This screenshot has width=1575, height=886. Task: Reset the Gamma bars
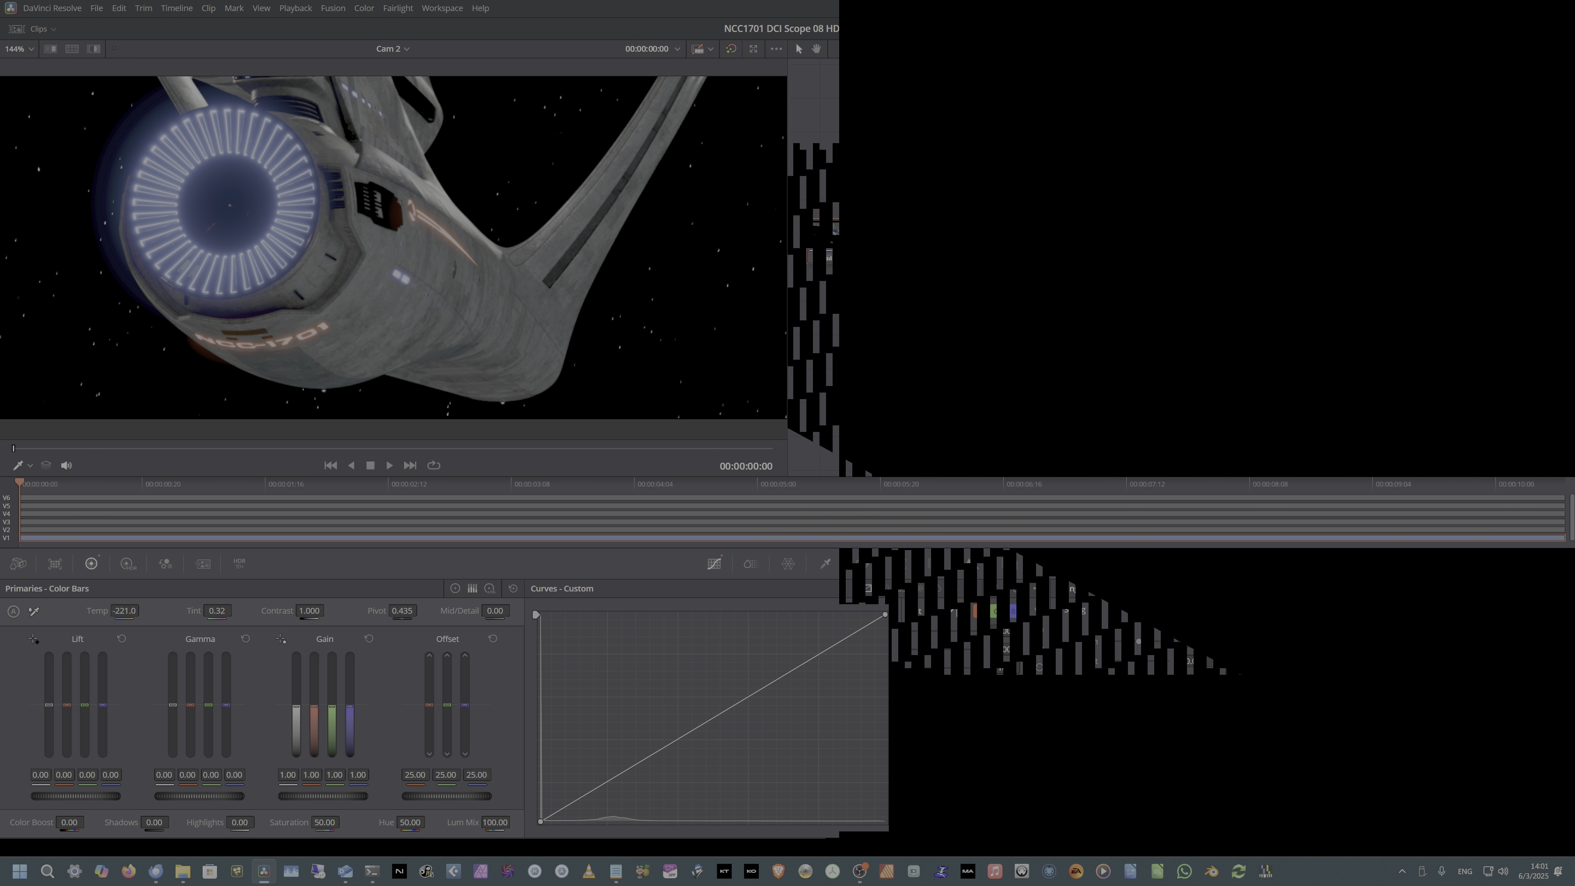[x=245, y=638]
